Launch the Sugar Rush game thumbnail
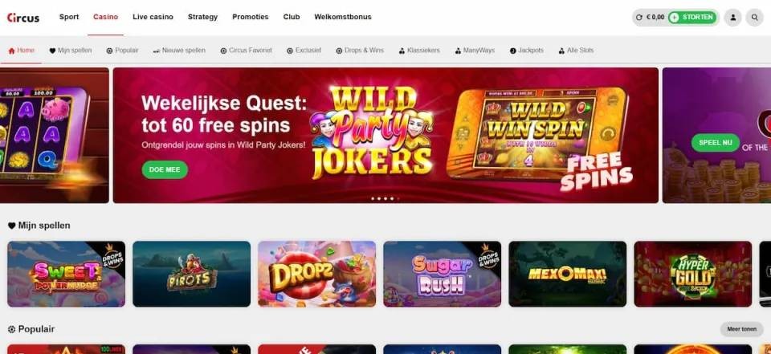The image size is (771, 354). 442,274
